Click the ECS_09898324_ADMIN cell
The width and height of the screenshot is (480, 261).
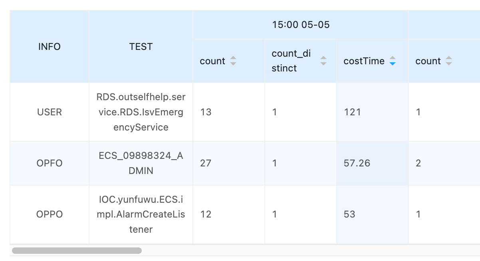click(141, 163)
